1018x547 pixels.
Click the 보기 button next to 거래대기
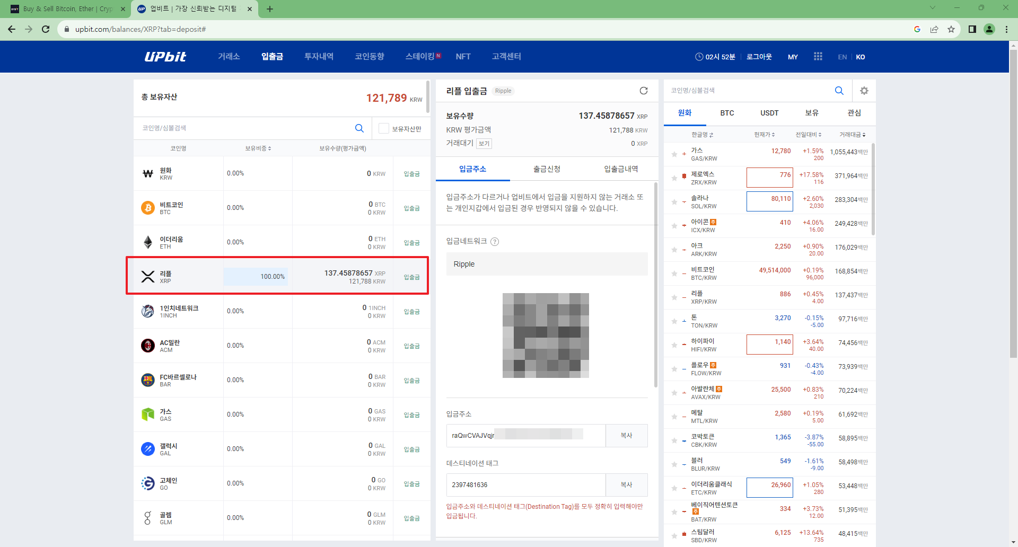tap(483, 143)
